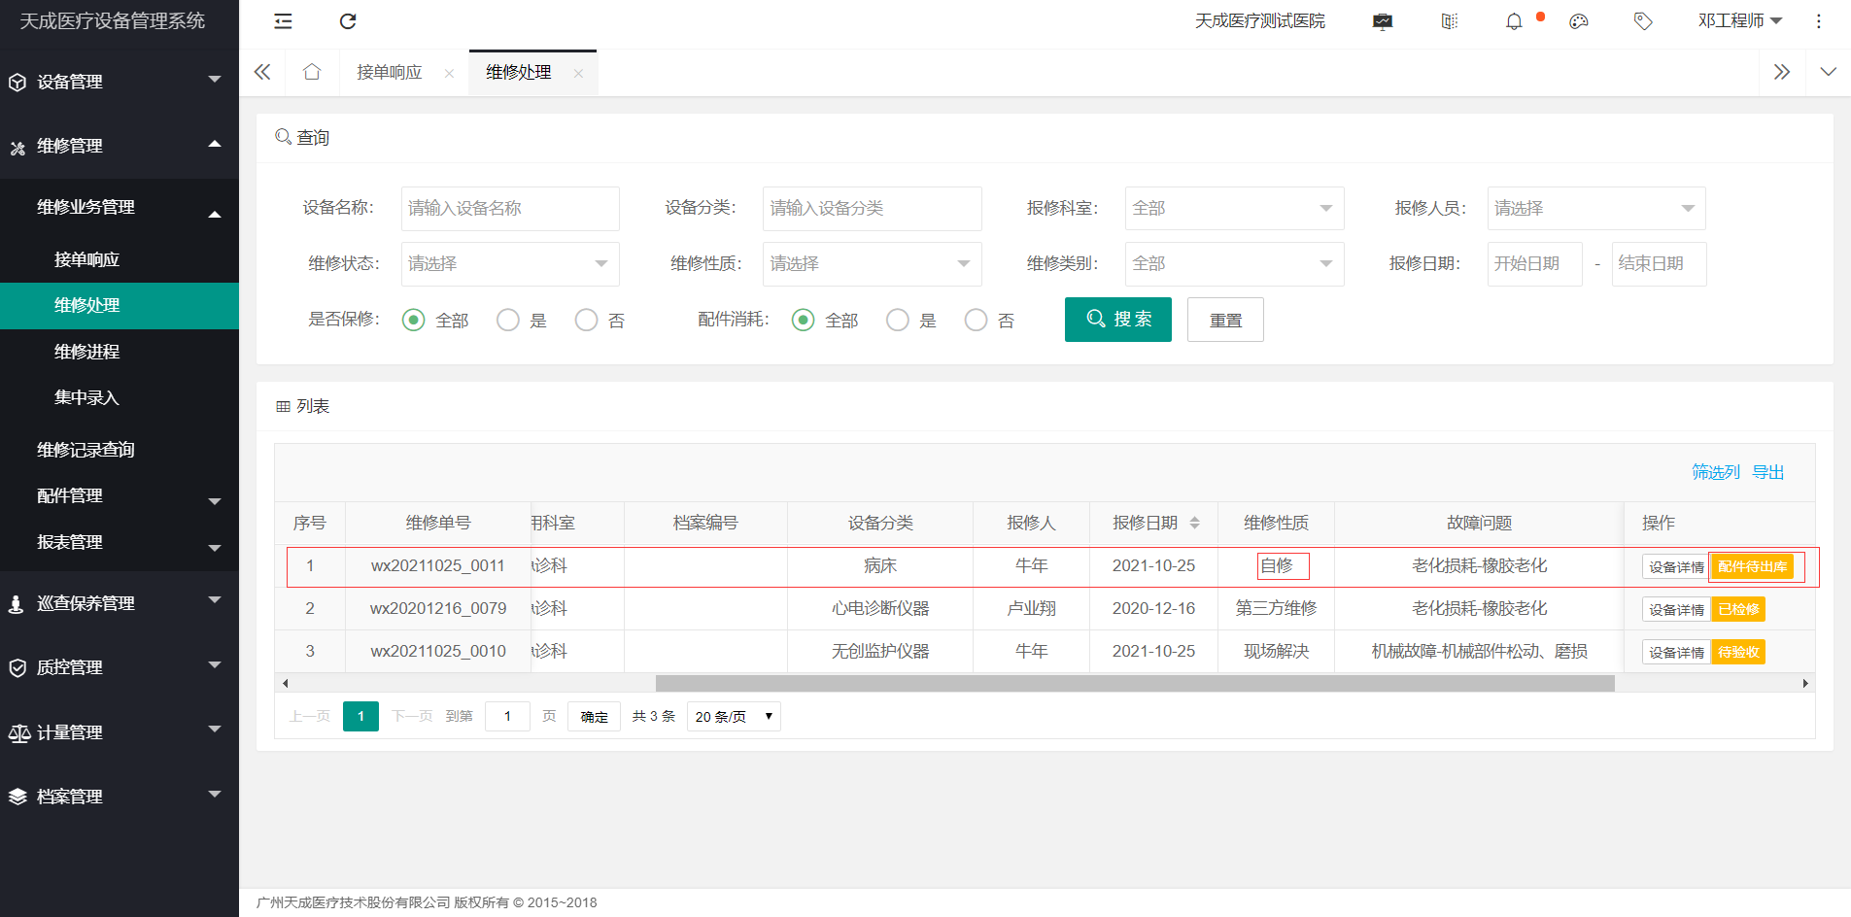Collapse the sidebar menu icon
Viewport: 1851px width, 917px height.
tap(283, 21)
